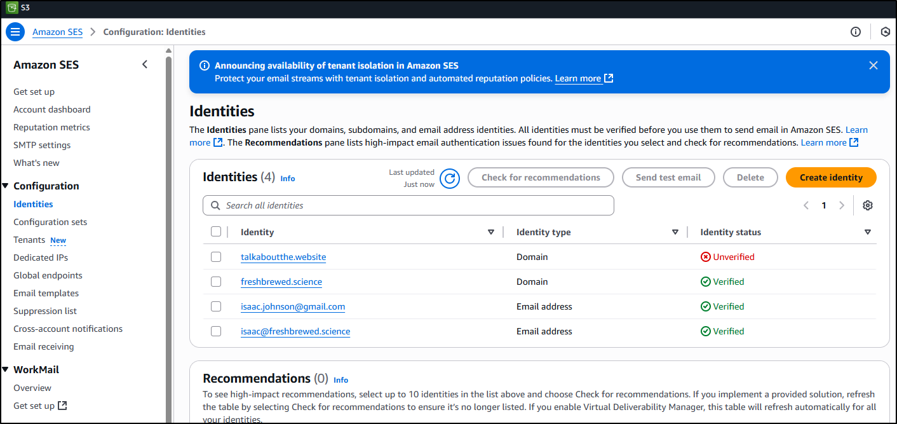Click Learn more link for Recommendations pane

pos(830,142)
